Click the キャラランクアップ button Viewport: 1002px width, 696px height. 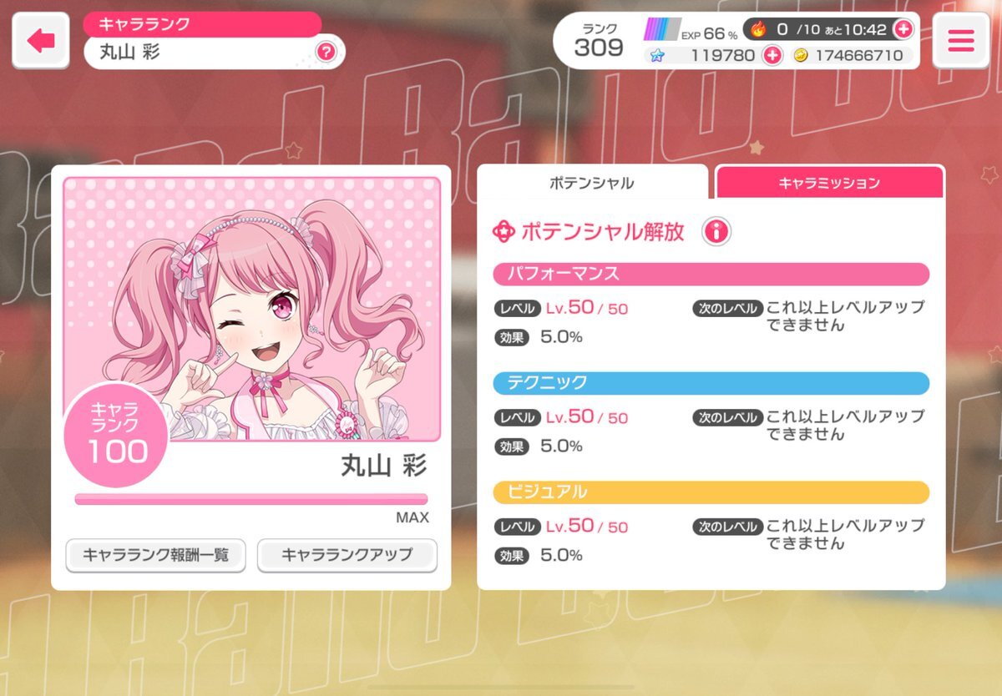pyautogui.click(x=347, y=555)
